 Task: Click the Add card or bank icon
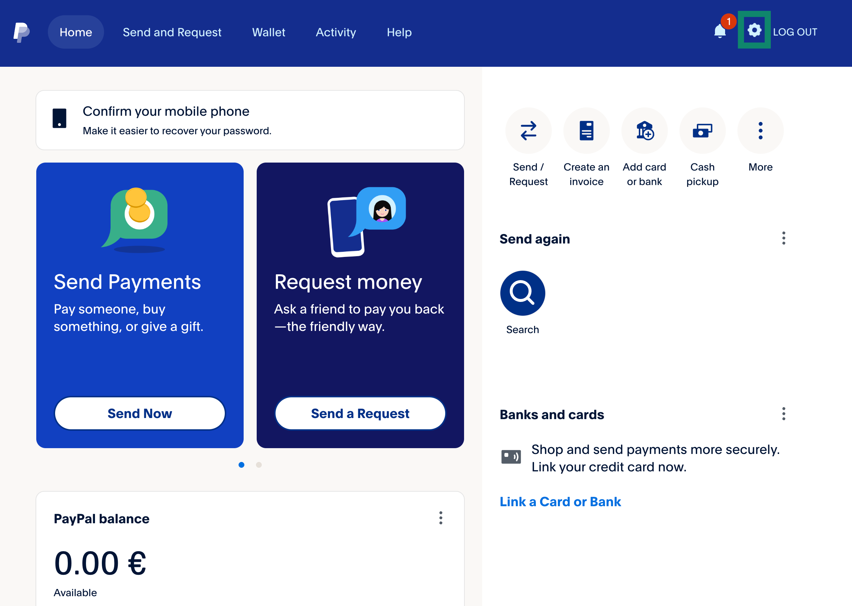pos(644,131)
